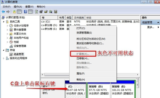This screenshot has height=98, width=160.
Task: Expand the 性能 branch
Action: 7,42
